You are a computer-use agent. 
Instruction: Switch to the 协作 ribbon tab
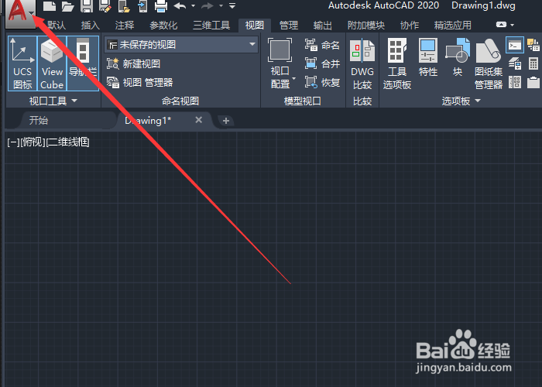pos(410,26)
